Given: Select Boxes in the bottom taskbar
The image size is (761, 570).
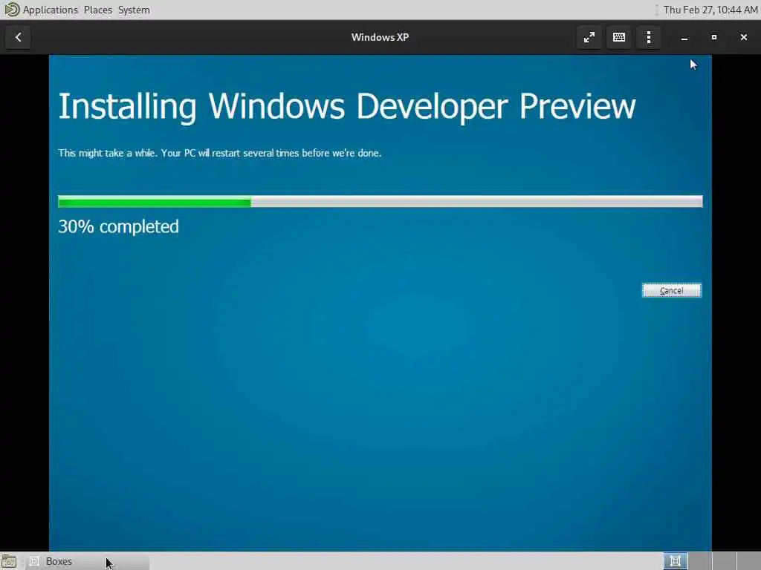Looking at the screenshot, I should pos(88,561).
